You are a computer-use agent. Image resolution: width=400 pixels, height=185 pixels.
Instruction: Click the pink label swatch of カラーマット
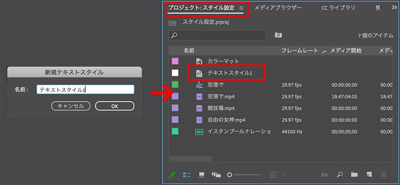[175, 61]
